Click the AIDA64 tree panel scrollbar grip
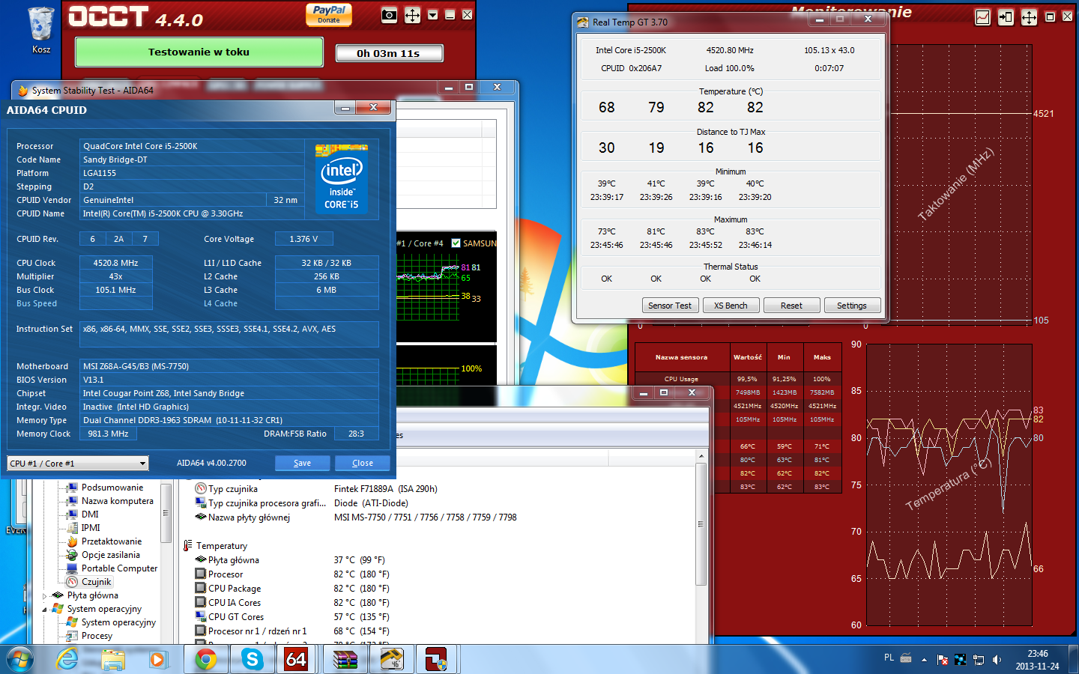 166,514
